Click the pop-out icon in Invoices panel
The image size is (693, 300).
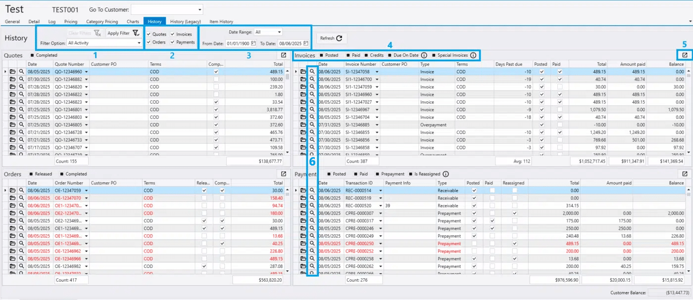coord(685,55)
